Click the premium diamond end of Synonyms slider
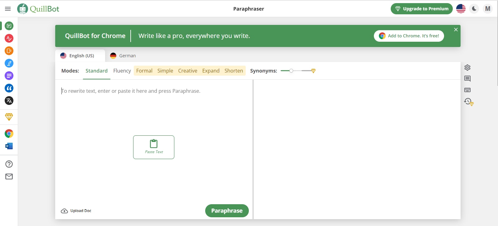498x226 pixels. [x=313, y=71]
